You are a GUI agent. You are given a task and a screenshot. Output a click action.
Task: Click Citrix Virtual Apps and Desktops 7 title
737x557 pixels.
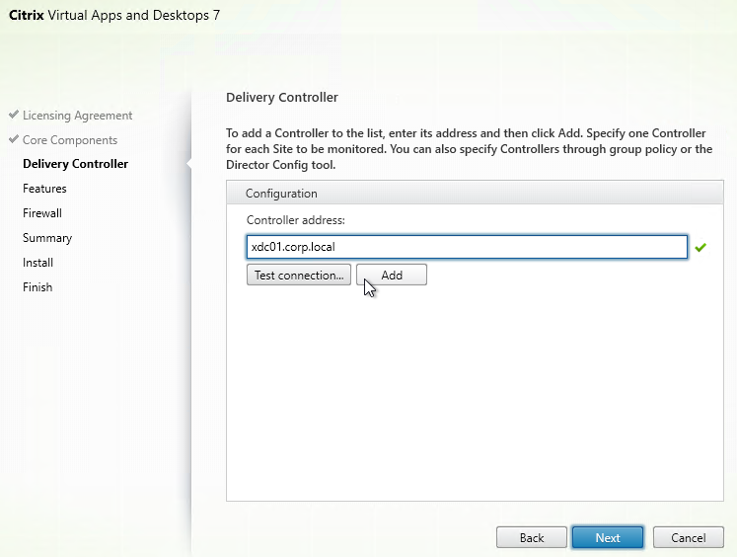[x=114, y=15]
